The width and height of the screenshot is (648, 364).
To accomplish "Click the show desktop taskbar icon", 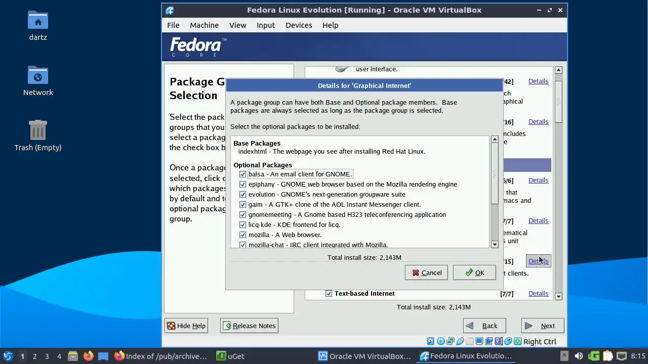I will pyautogui.click(x=103, y=356).
